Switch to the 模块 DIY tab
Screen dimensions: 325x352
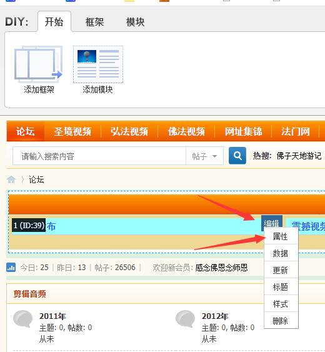[135, 22]
